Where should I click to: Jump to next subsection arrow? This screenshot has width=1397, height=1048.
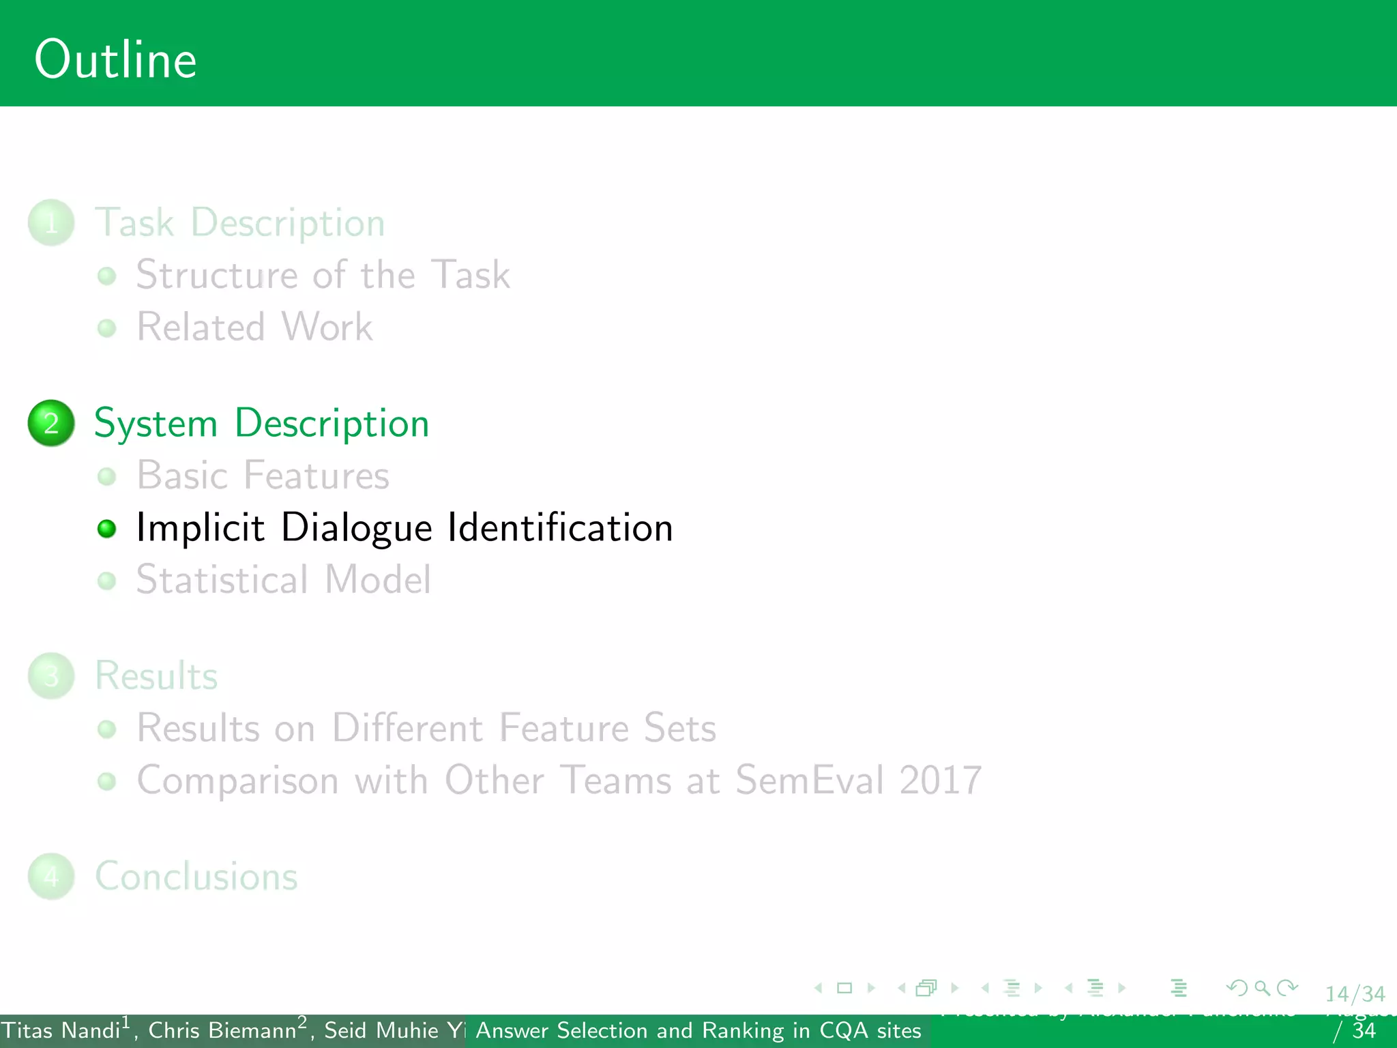click(x=1038, y=988)
